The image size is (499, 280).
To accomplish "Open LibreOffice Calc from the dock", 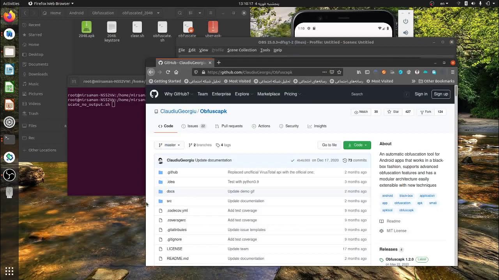I will [9, 87].
